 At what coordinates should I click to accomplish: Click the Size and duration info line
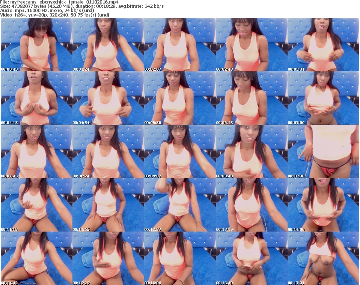coord(82,6)
